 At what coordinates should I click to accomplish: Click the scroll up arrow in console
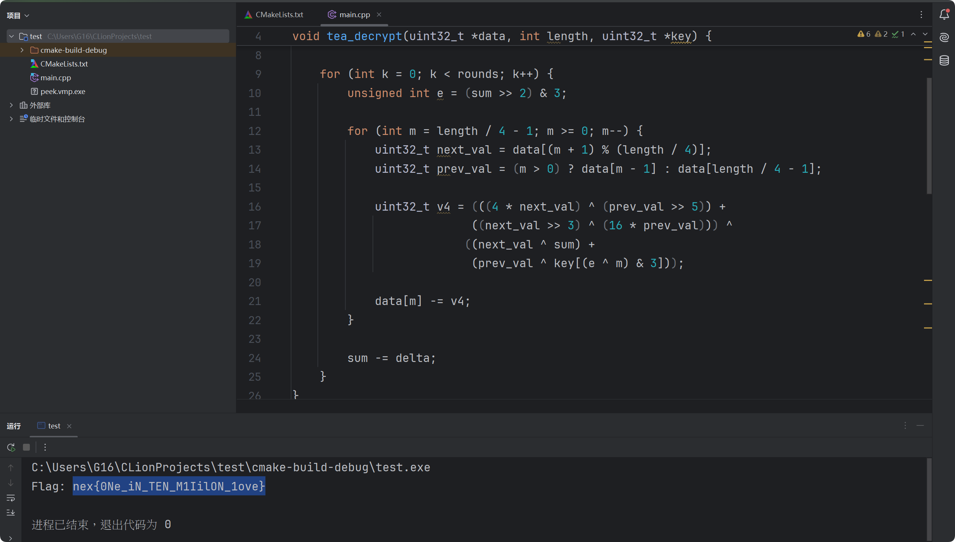[11, 468]
